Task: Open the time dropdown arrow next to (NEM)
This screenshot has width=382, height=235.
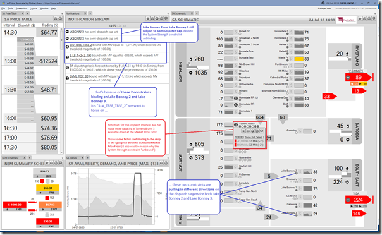Action: [x=355, y=3]
